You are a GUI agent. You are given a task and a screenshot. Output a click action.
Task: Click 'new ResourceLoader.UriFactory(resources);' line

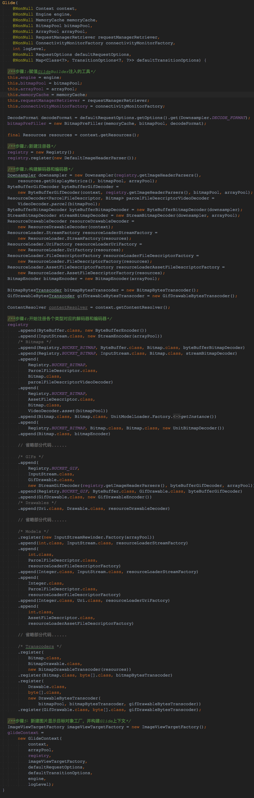[x=71, y=250]
